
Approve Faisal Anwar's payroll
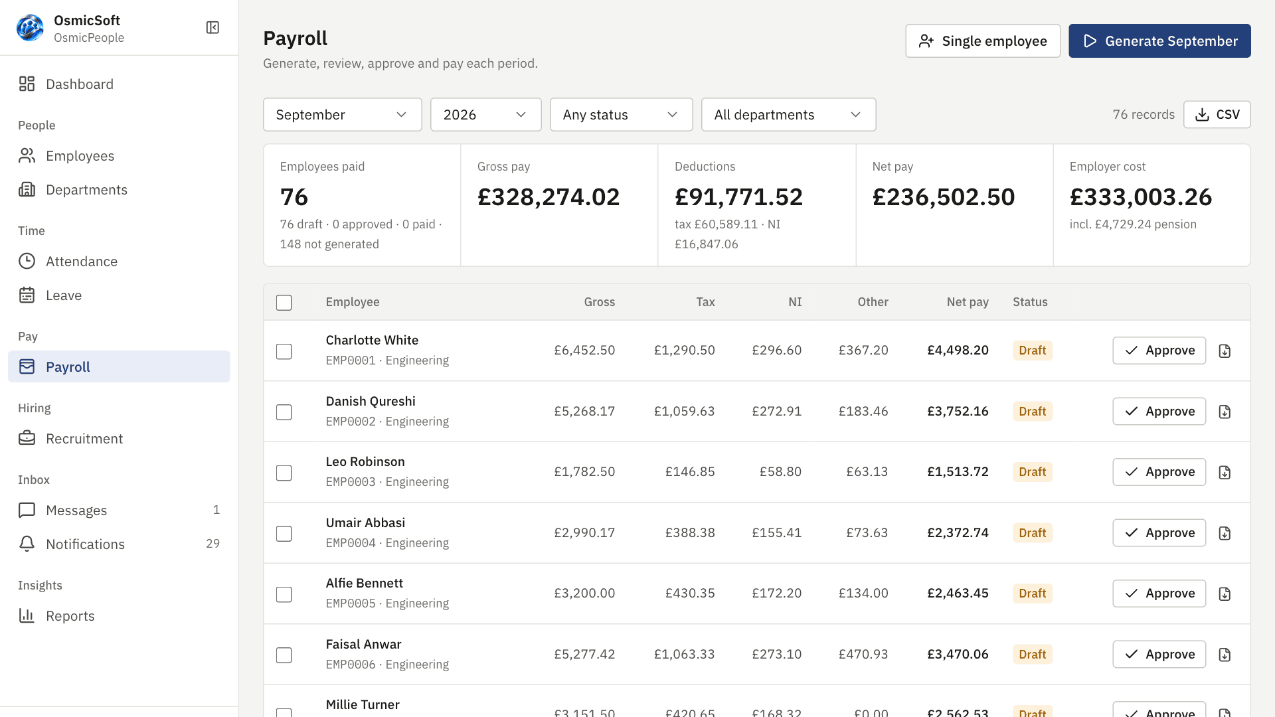pyautogui.click(x=1159, y=655)
